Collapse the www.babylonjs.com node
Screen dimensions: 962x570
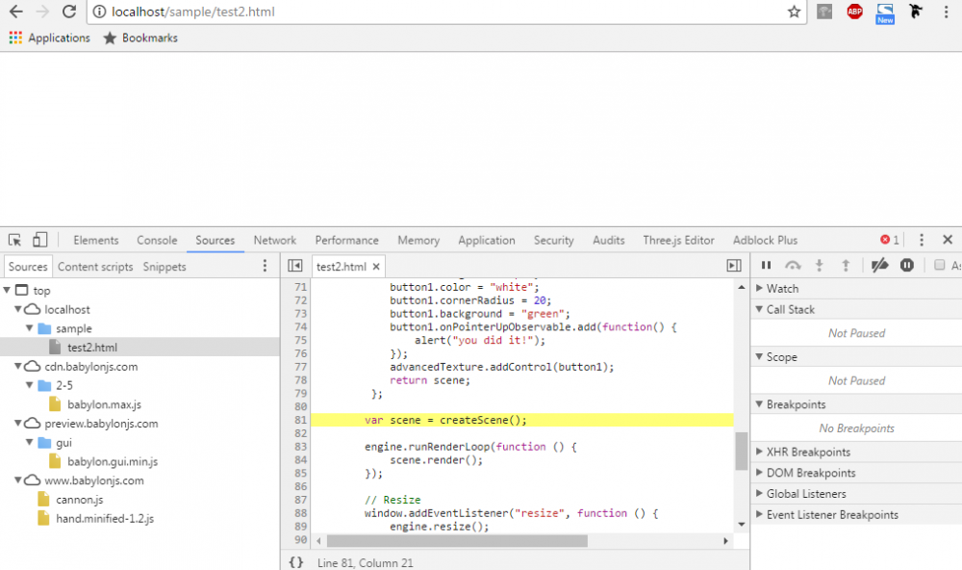pos(18,480)
